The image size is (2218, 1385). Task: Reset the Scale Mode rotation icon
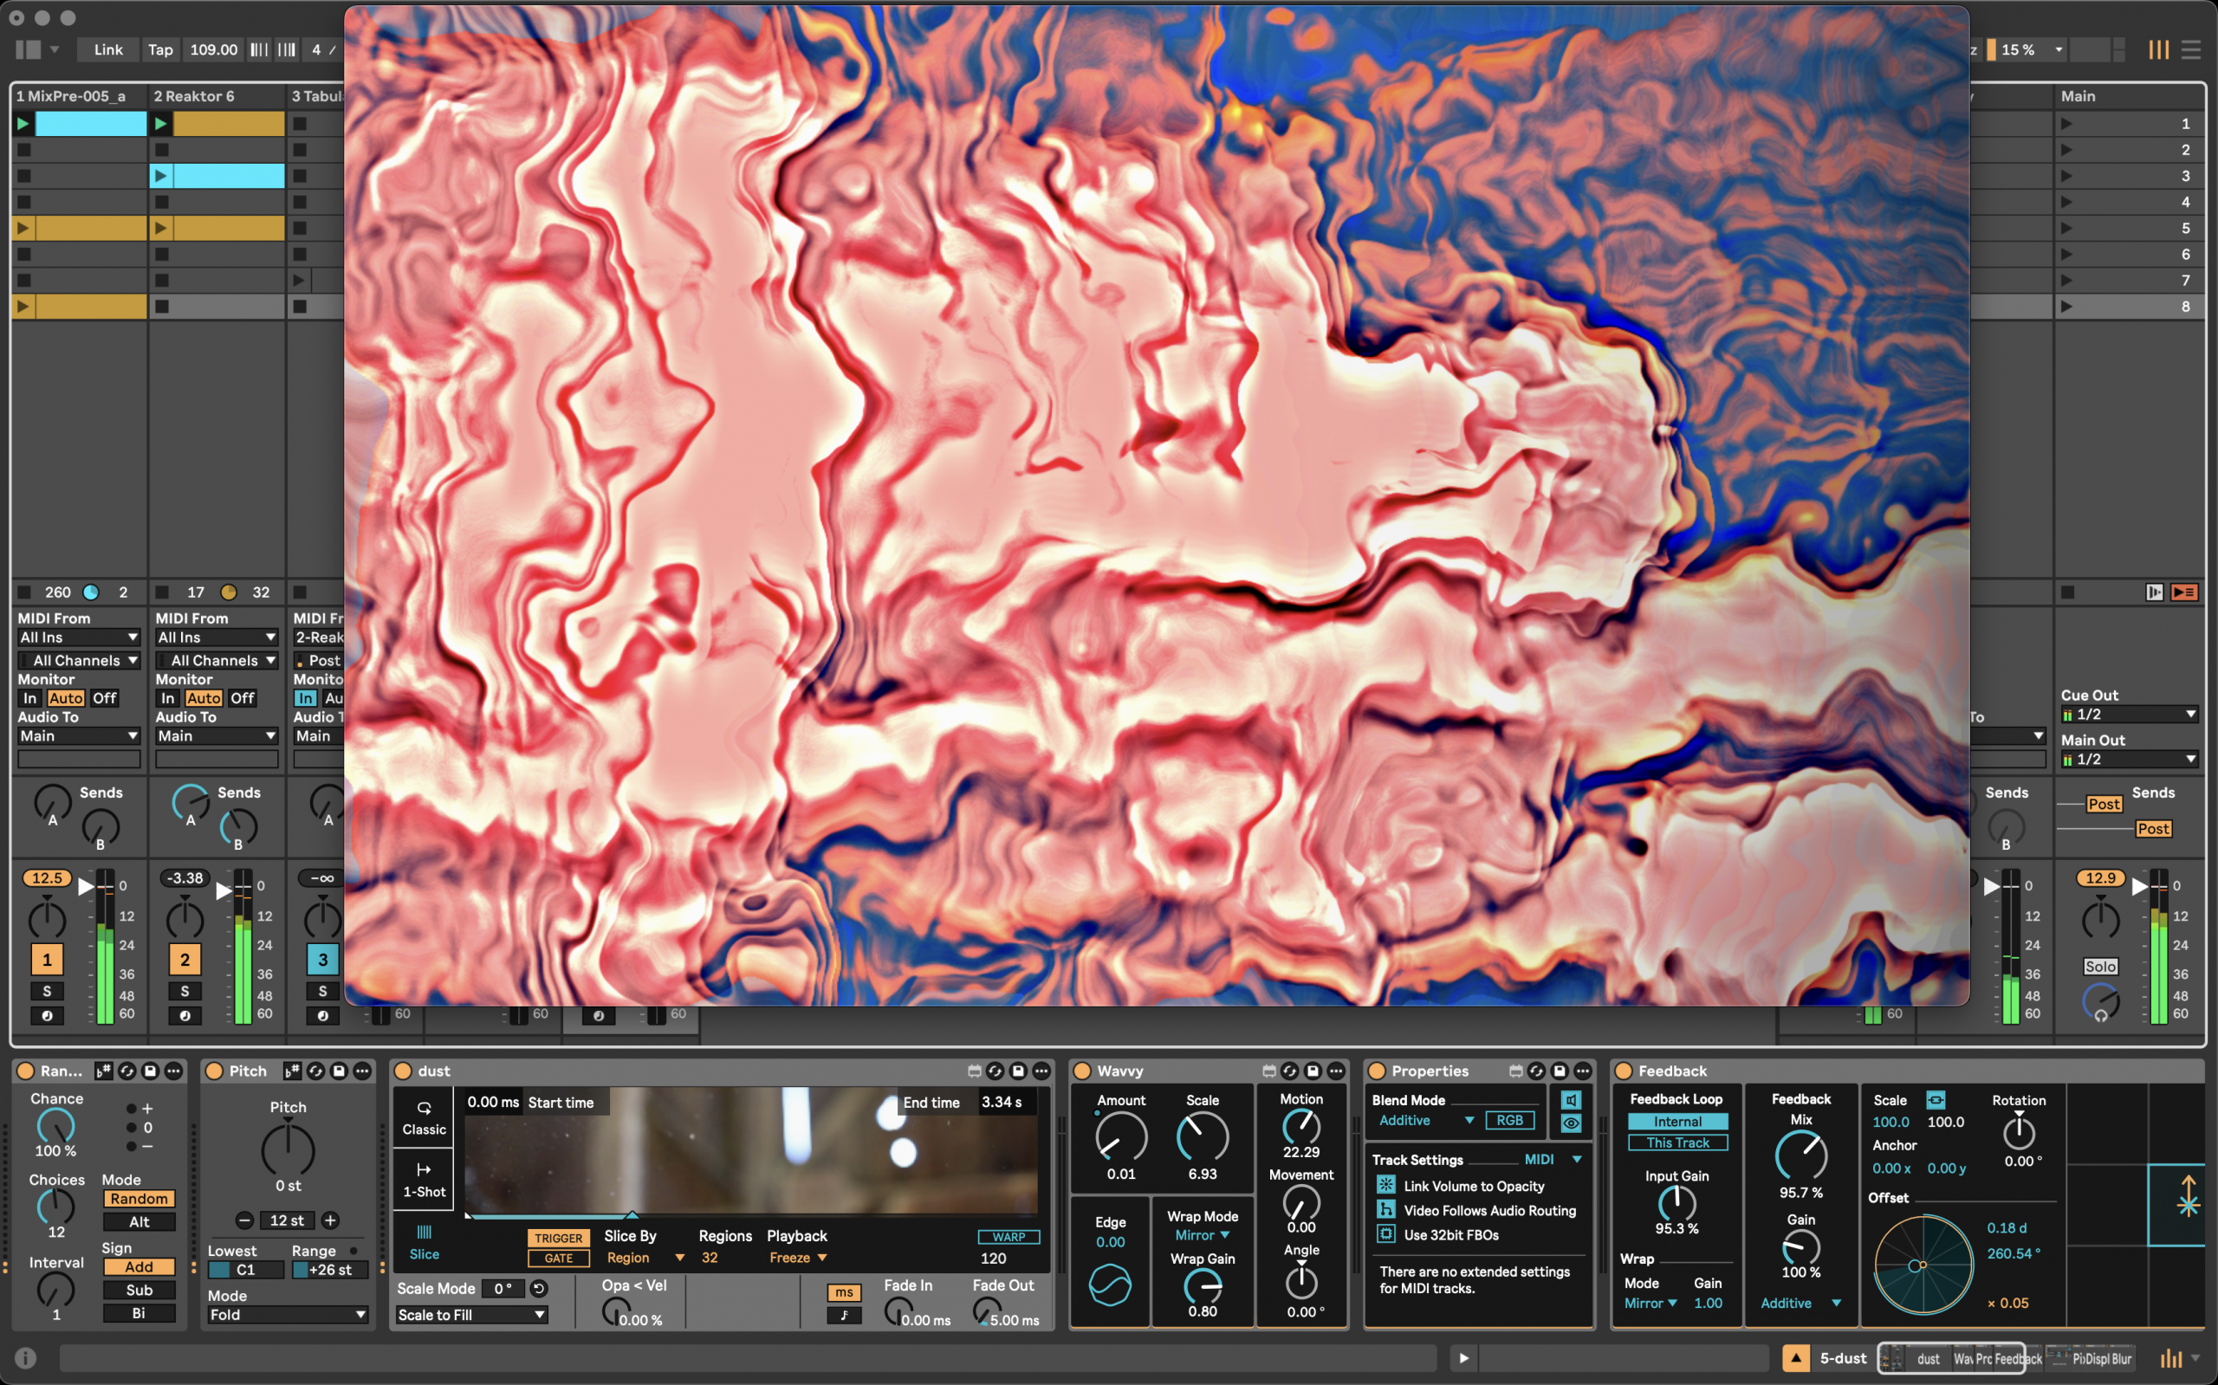pos(539,1289)
